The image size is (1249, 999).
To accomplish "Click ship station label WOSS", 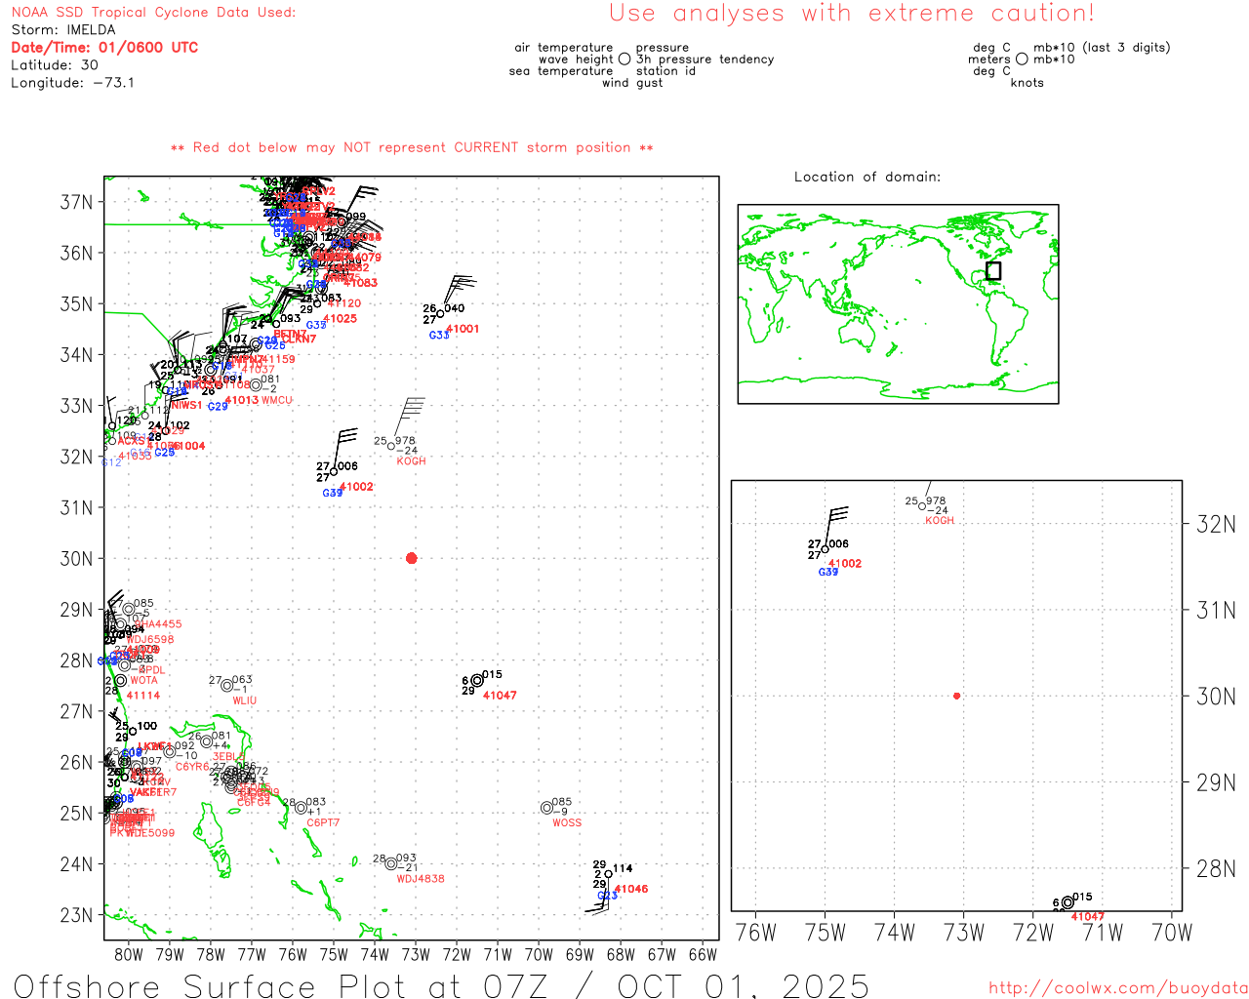I will (x=567, y=823).
